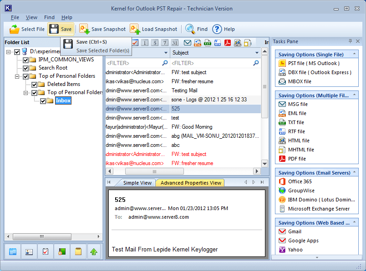The width and height of the screenshot is (366, 271).
Task: Click the PDF icon in message toolbar
Action: click(x=228, y=43)
